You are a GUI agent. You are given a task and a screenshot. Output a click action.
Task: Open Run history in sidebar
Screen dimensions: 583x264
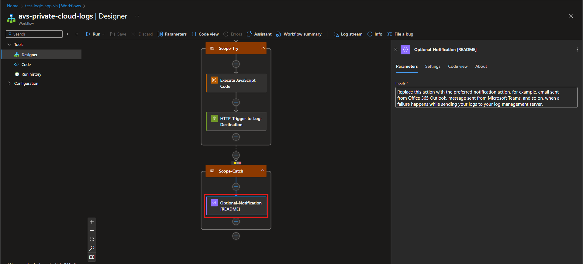click(x=31, y=74)
